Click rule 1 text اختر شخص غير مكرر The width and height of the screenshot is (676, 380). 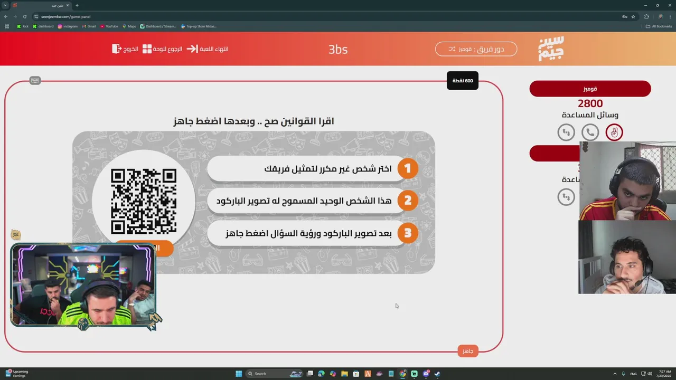pos(328,169)
